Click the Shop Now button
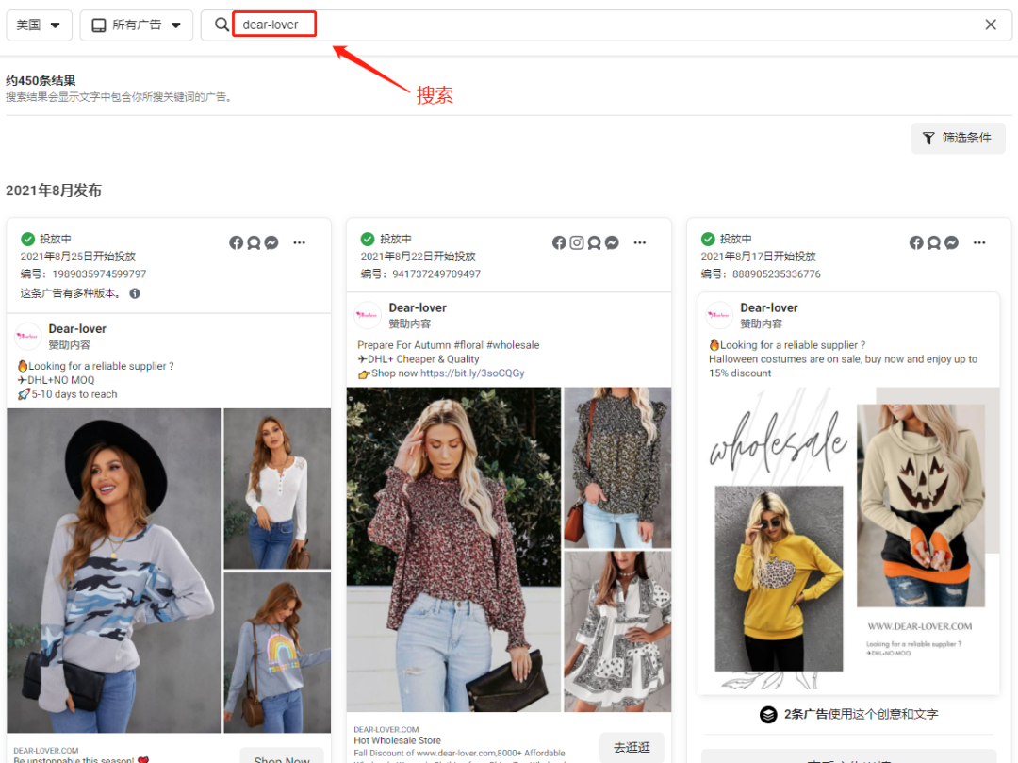 (282, 756)
